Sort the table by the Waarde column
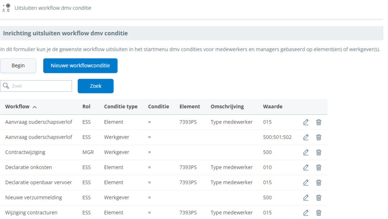Viewport: 388px width, 219px height. (x=272, y=106)
